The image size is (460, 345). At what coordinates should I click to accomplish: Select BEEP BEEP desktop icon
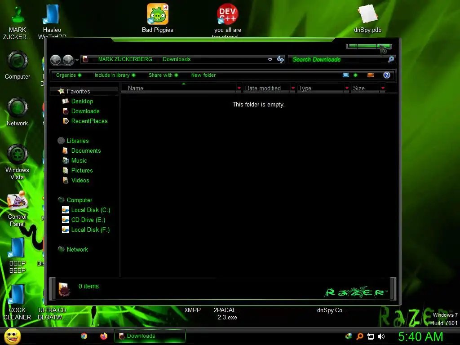18,256
